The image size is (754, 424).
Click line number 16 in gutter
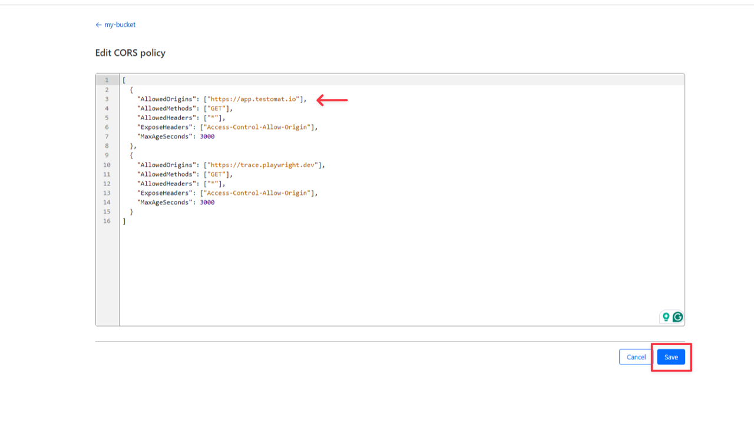point(107,221)
